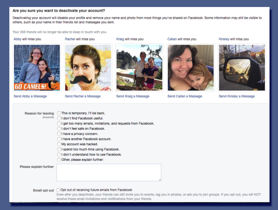Viewport: 278px width, 210px height.
Task: Pick 'I don't feel safe on Facebook'
Action: coord(59,129)
